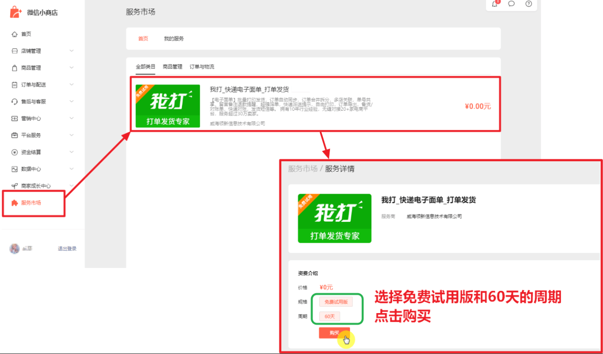Go back via 服务市场 breadcrumb link

click(x=302, y=169)
